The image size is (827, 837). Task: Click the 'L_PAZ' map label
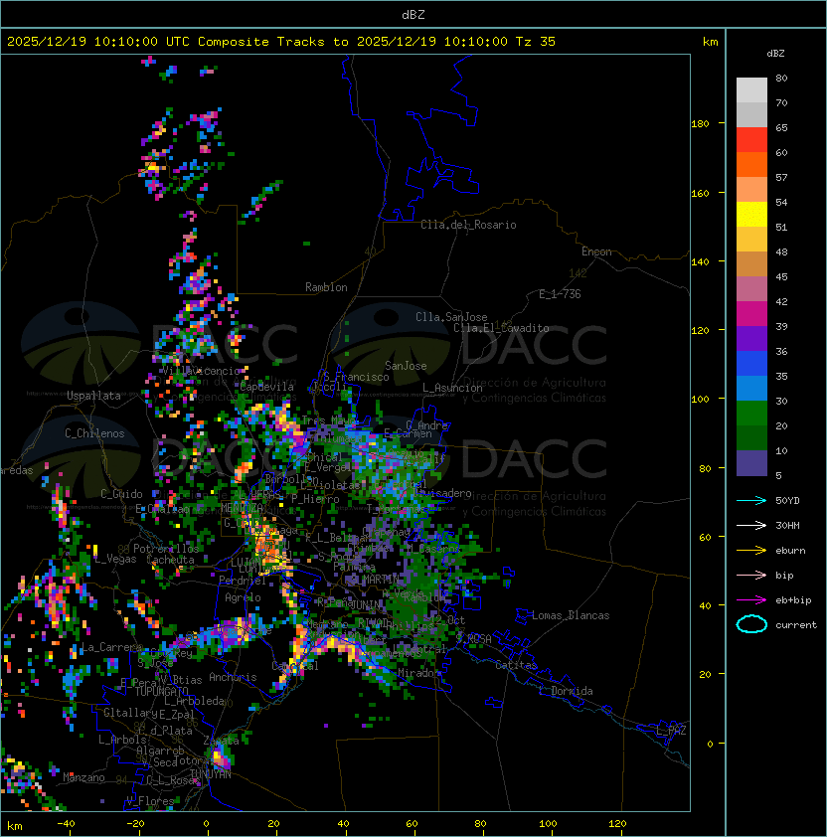pyautogui.click(x=671, y=730)
